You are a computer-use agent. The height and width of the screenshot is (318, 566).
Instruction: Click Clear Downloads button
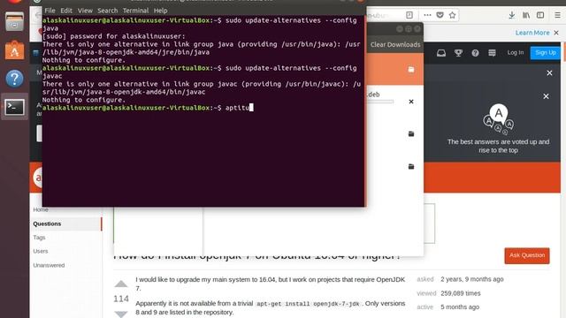click(395, 45)
